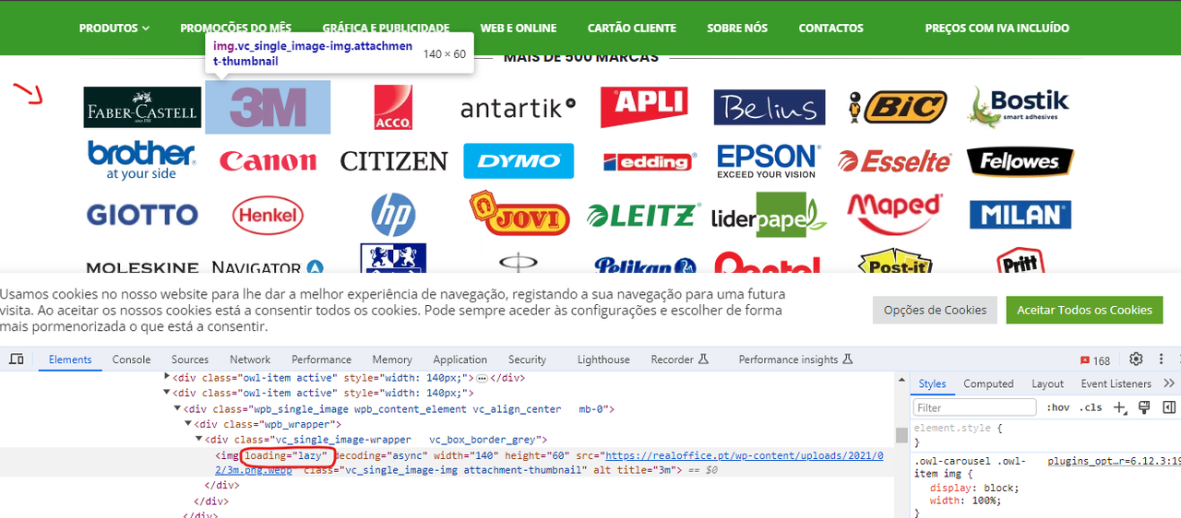Open WEB E ONLINE menu item
This screenshot has width=1181, height=518.
point(519,28)
